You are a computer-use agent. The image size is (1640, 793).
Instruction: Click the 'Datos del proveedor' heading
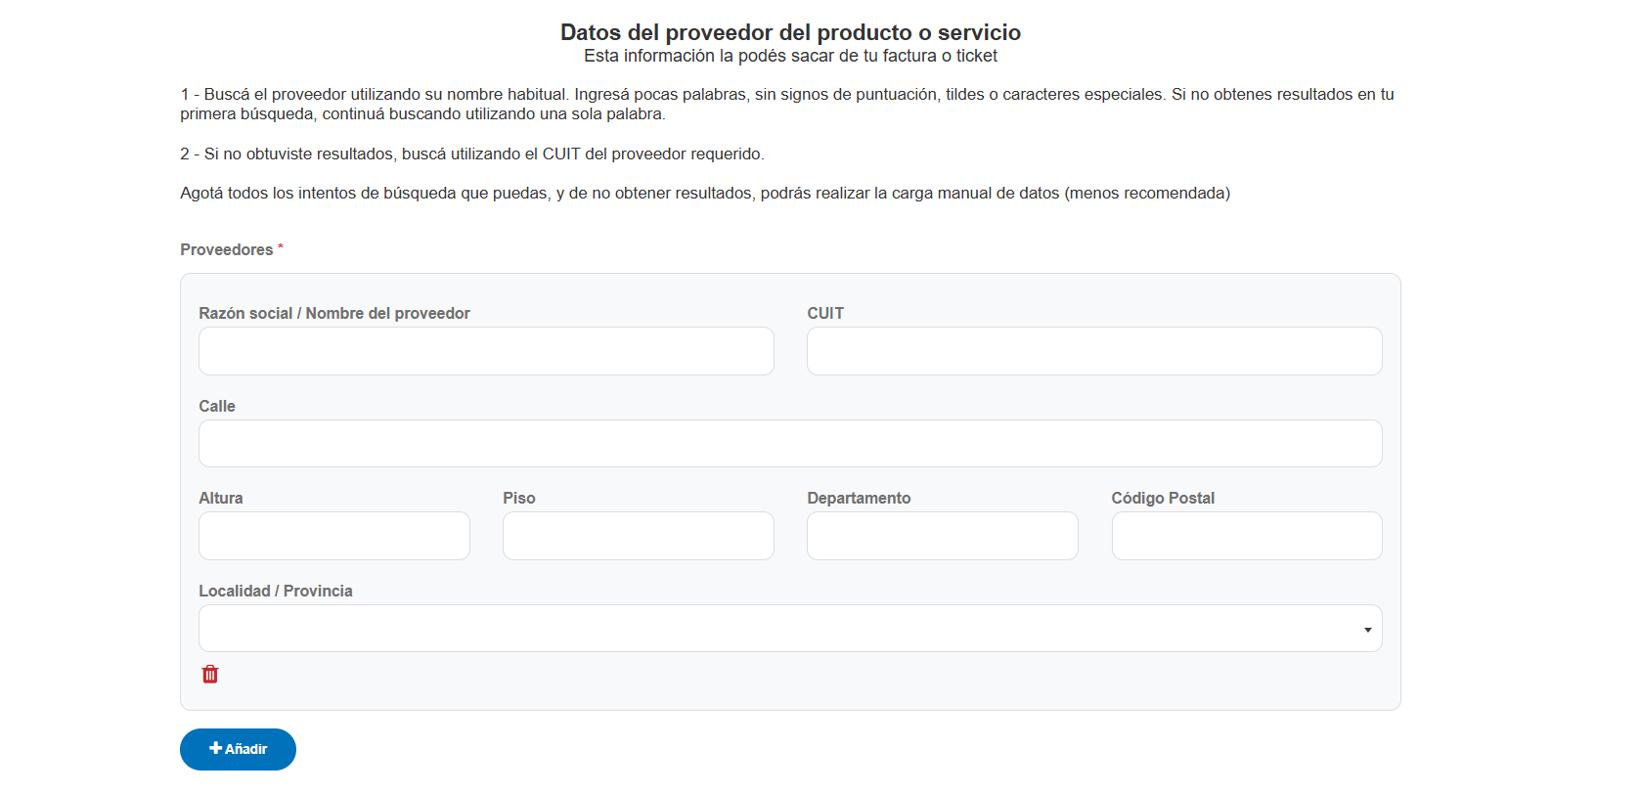tap(790, 32)
